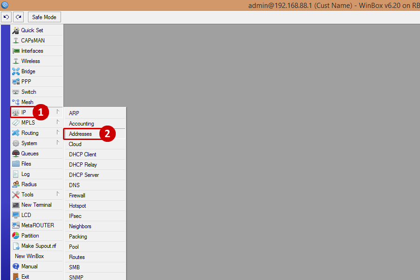The width and height of the screenshot is (420, 280).
Task: Click the Bridge label in sidebar
Action: (x=28, y=71)
